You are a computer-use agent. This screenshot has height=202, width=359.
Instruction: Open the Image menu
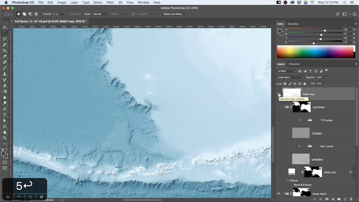point(62,3)
